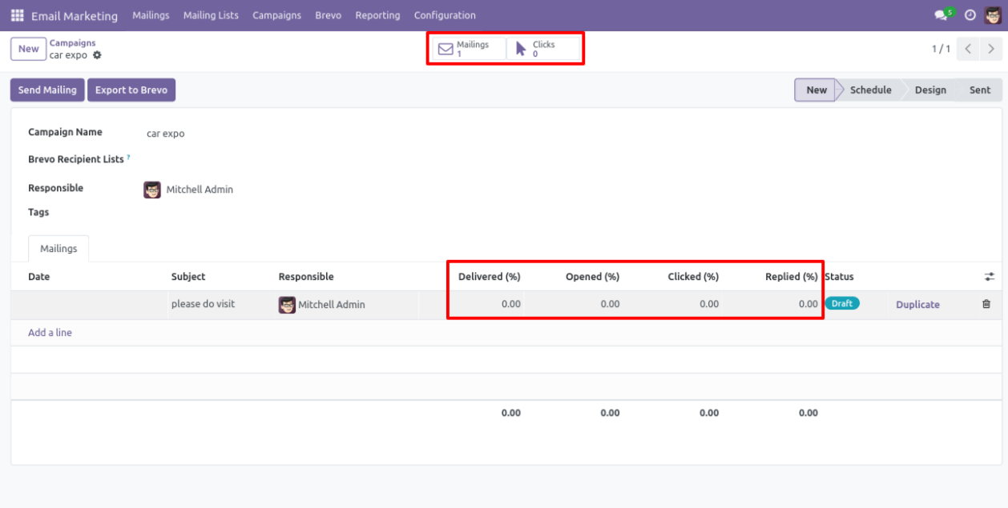Set stage to Schedule in status bar

tap(870, 90)
